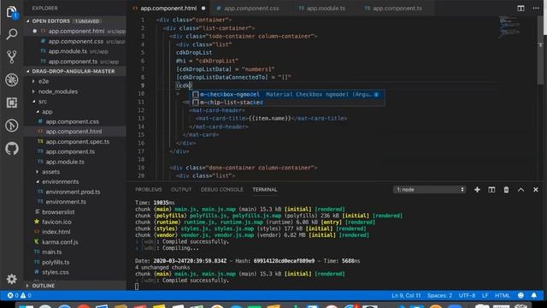Screen dimensions: 547x308
Task: Change language mode via HTML status item
Action: (503, 295)
